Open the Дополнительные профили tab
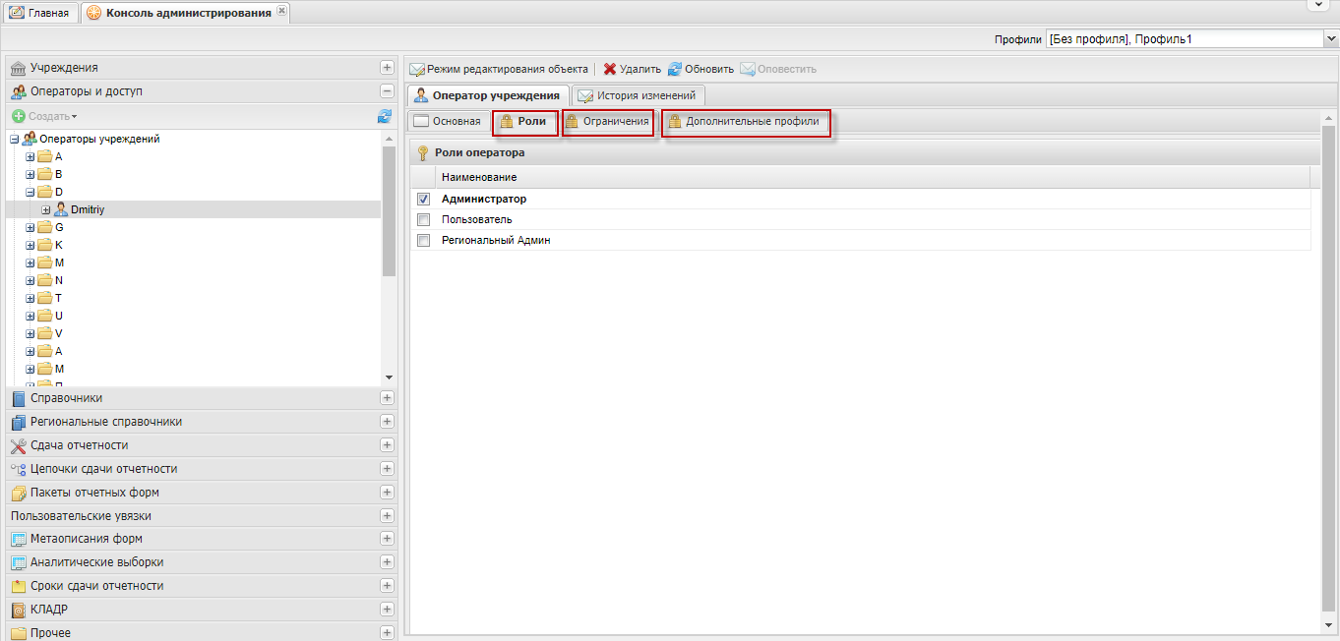This screenshot has width=1340, height=641. click(746, 122)
